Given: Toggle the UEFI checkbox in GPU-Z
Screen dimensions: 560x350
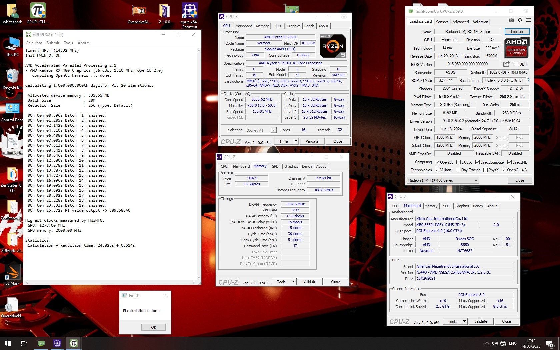Looking at the screenshot, I should (516, 64).
